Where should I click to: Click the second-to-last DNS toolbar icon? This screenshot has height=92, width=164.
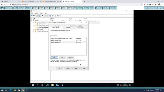(58, 16)
